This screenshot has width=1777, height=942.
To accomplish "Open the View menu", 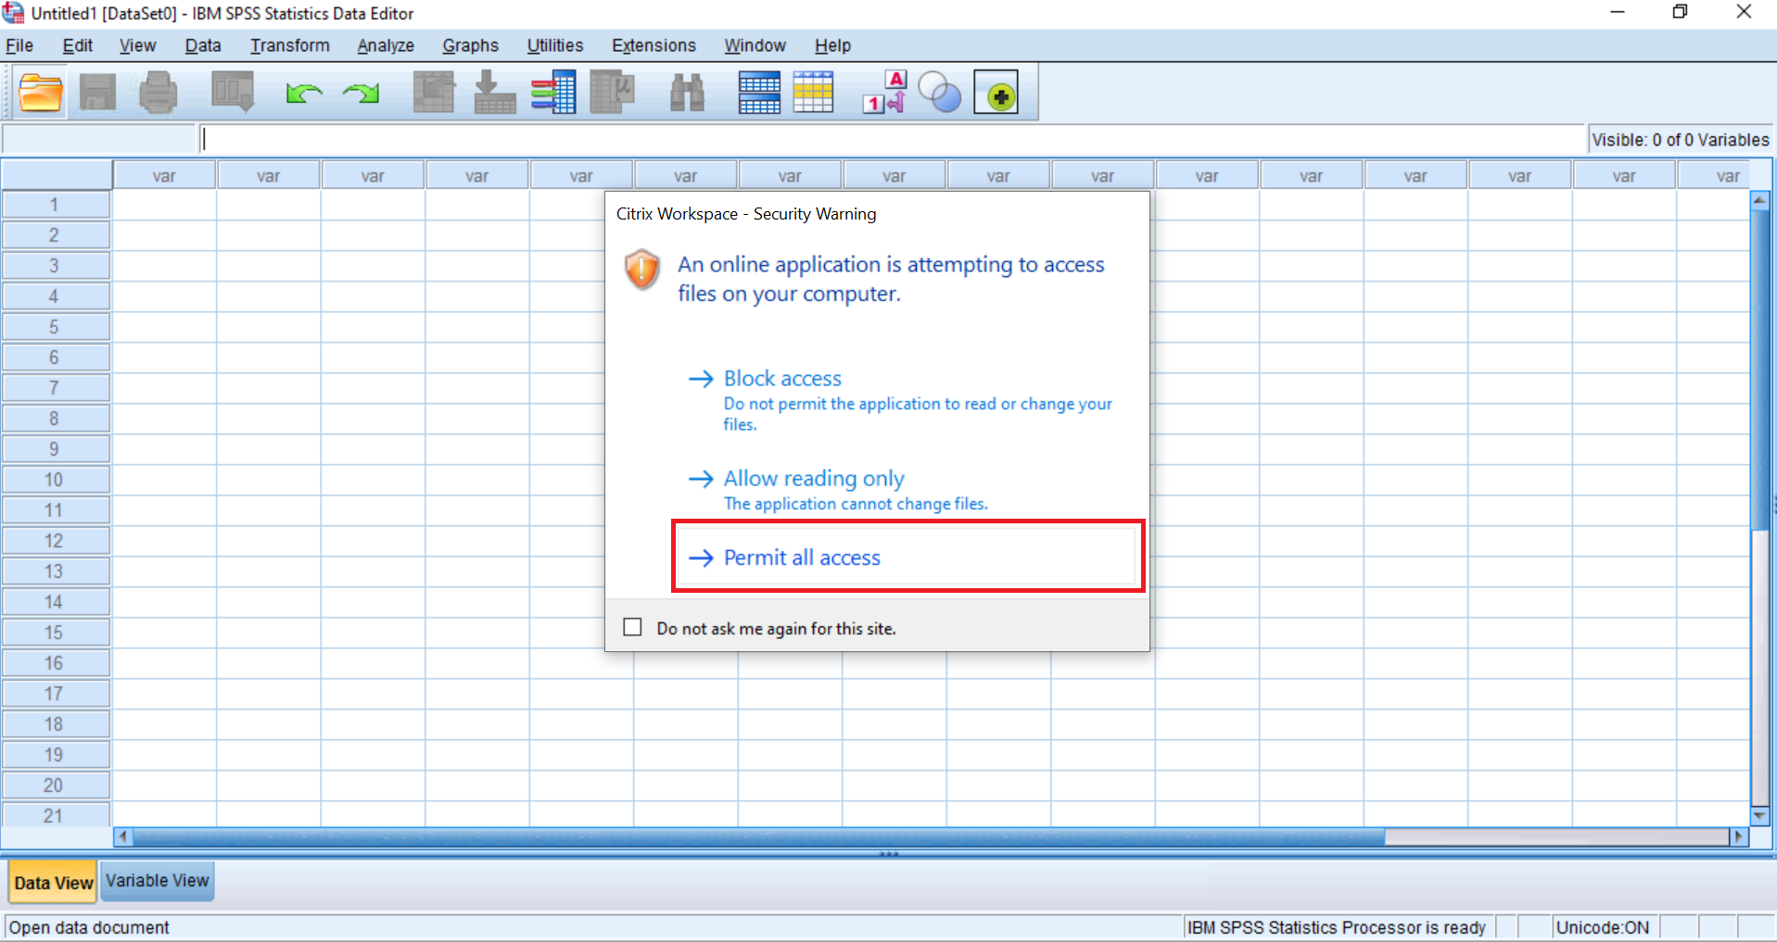I will pos(137,45).
